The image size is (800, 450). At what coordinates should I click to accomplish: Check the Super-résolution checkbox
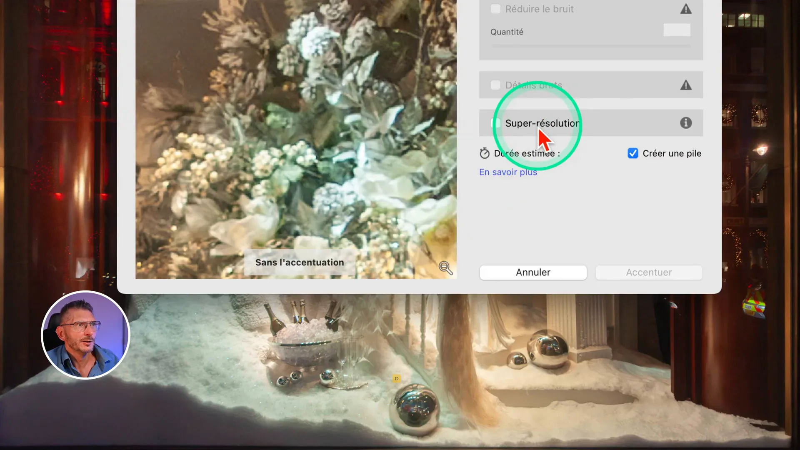(x=496, y=123)
